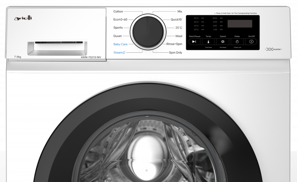Select the 1000 spin speed indicator
The width and height of the screenshot is (297, 182).
(221, 18)
